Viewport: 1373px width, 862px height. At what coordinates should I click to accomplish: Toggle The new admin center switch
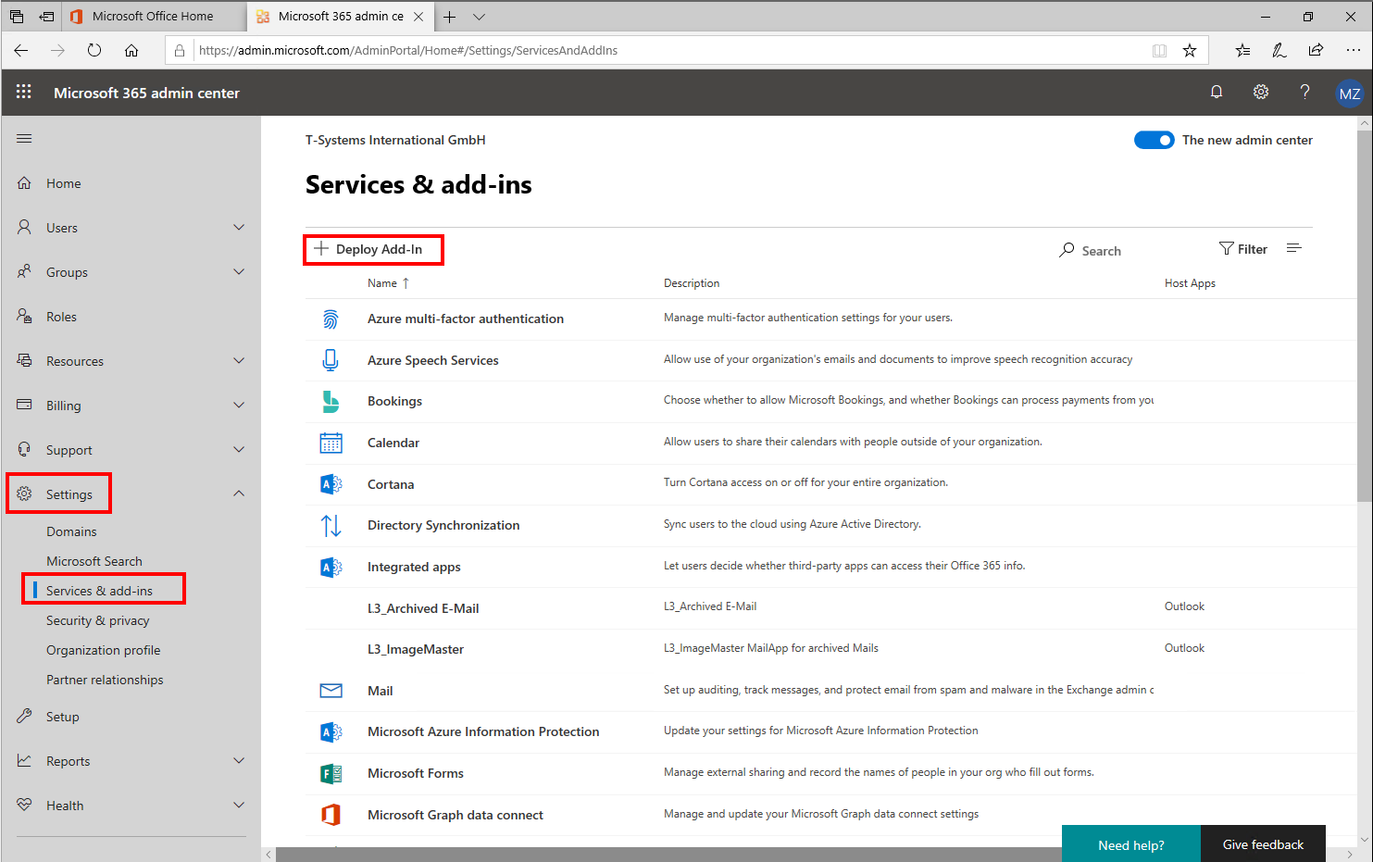point(1155,140)
